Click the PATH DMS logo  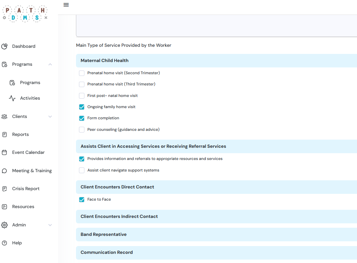click(25, 14)
